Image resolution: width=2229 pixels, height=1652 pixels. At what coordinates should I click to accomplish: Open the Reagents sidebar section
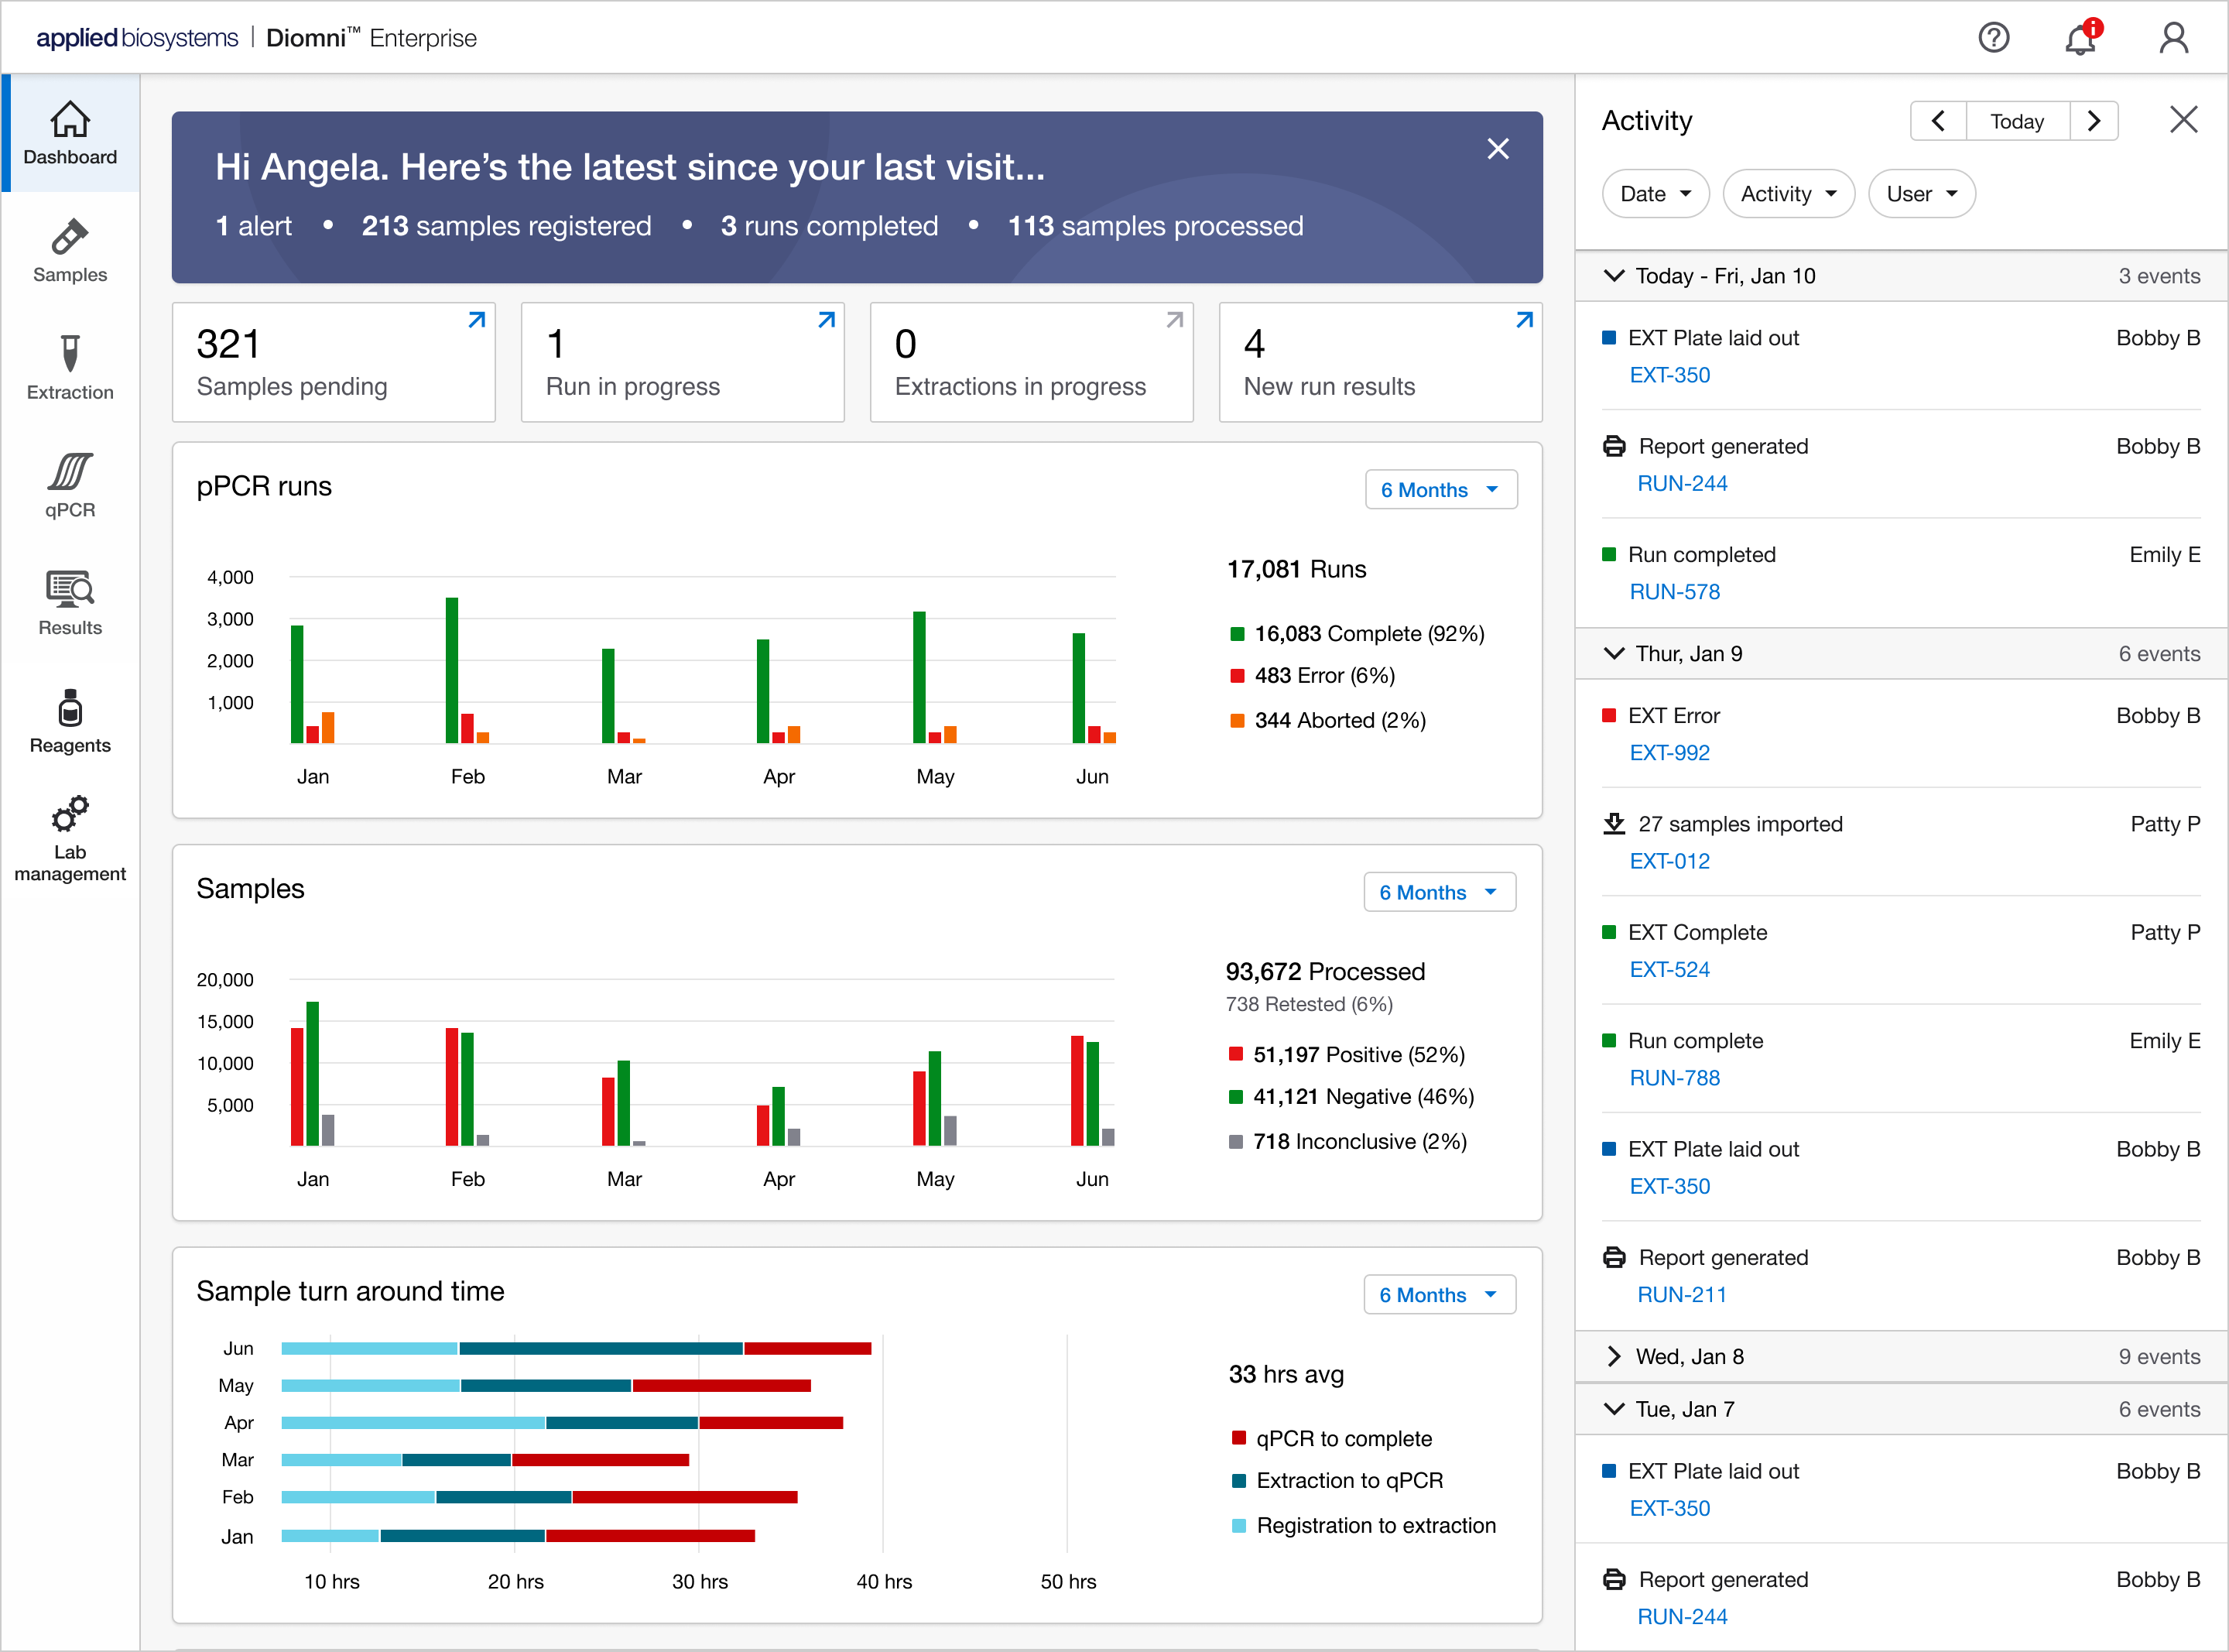click(x=70, y=721)
